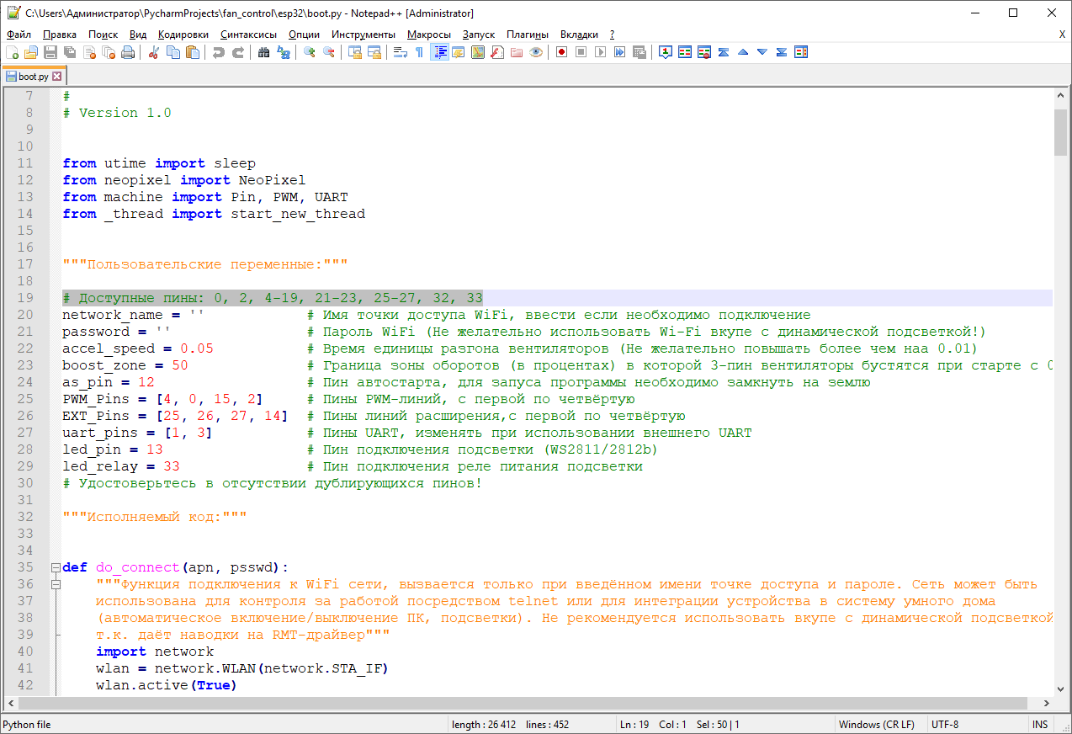
Task: Collapse the docstring fold marker on line 36
Action: [56, 584]
